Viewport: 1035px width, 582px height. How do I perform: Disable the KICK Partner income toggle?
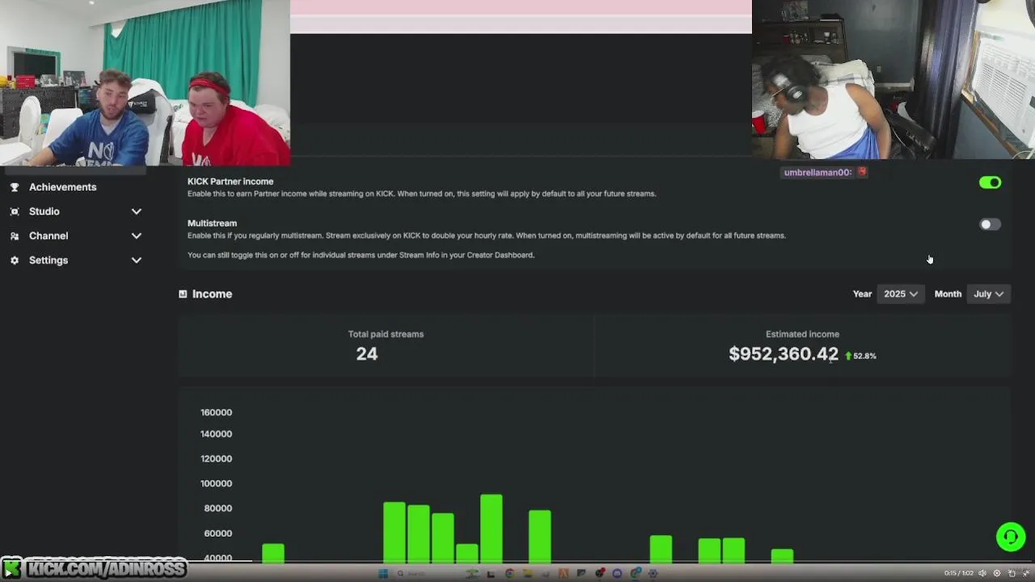pos(990,183)
